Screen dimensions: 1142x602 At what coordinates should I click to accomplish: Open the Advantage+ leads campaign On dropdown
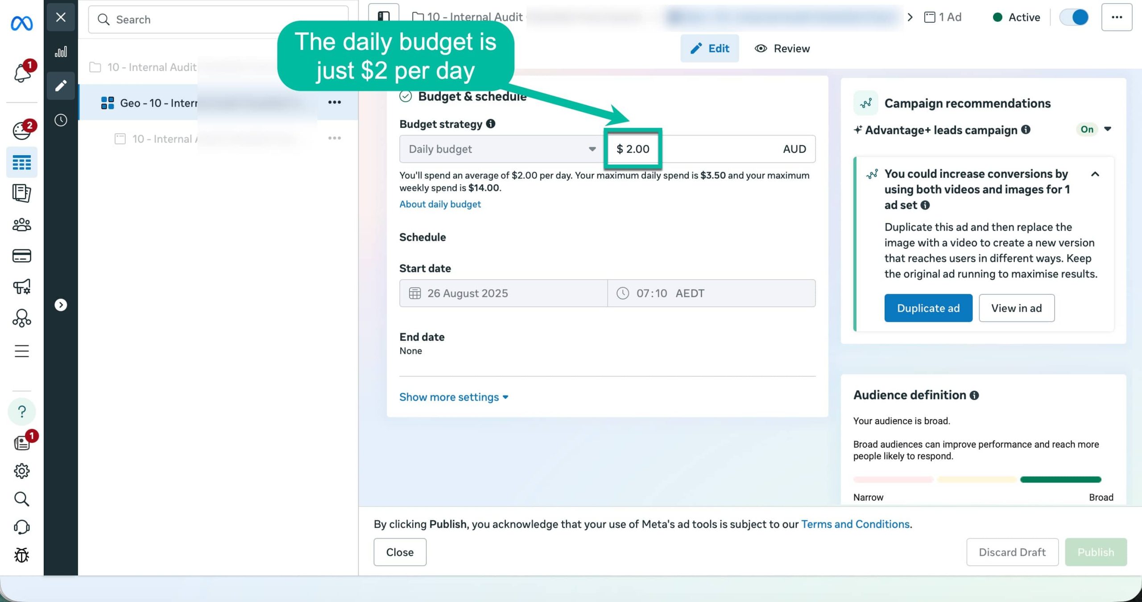(1107, 129)
